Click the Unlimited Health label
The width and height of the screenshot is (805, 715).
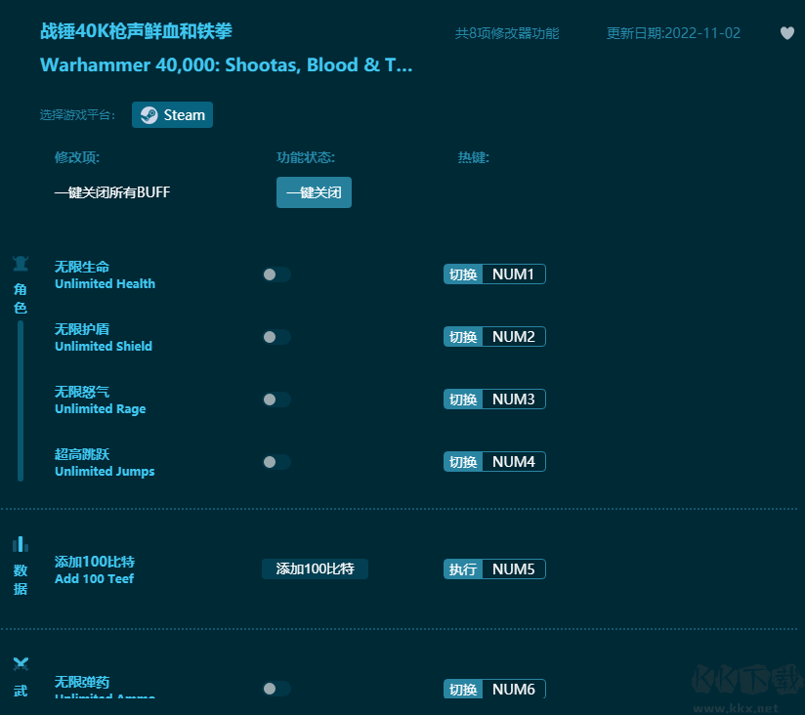point(105,284)
